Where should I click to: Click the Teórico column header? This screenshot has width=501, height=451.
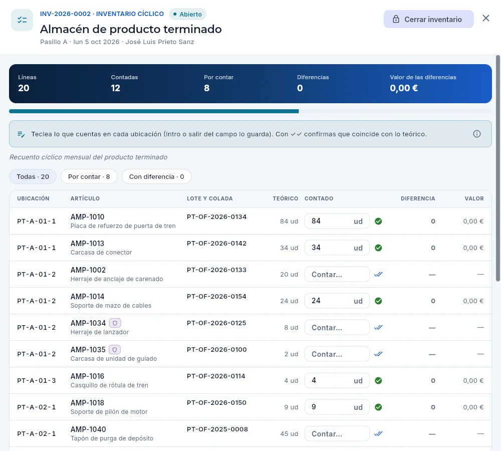pos(286,198)
